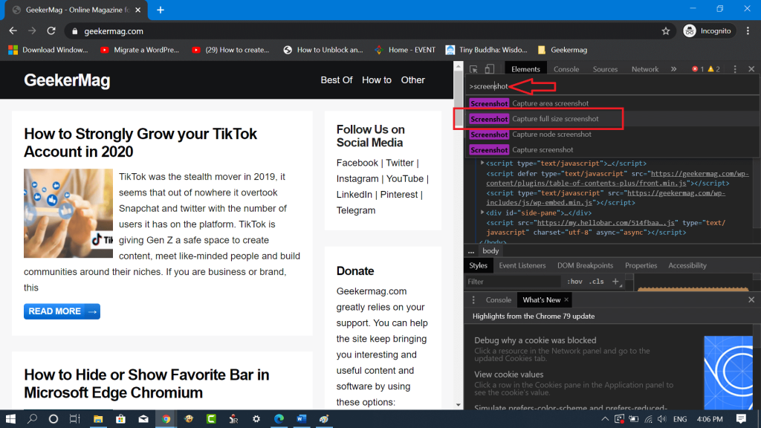Open the Tiny Buddha bookmark
The height and width of the screenshot is (428, 761).
pos(486,50)
